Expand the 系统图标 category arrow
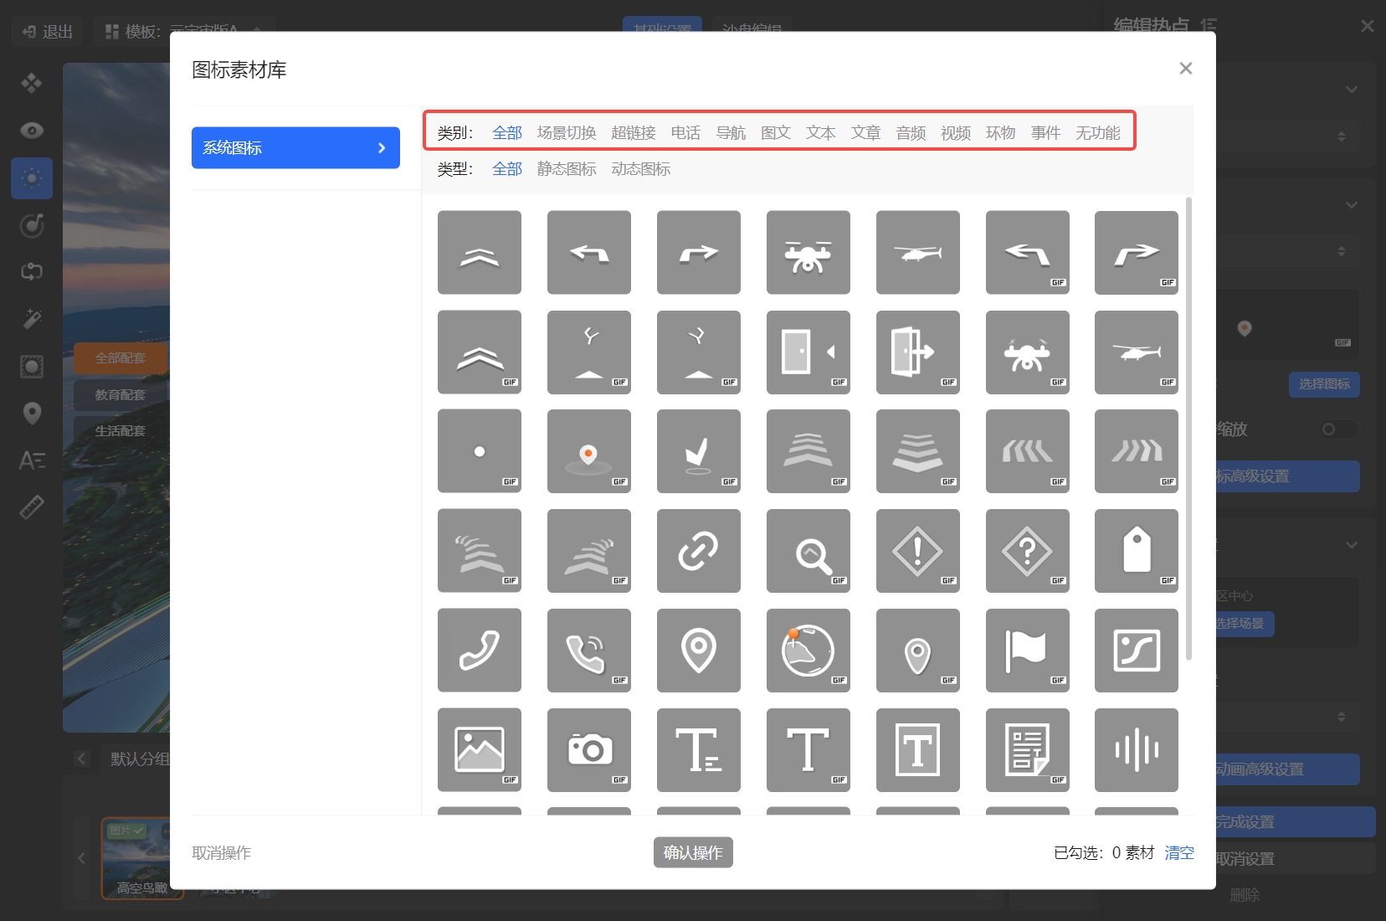The width and height of the screenshot is (1386, 921). 382,148
